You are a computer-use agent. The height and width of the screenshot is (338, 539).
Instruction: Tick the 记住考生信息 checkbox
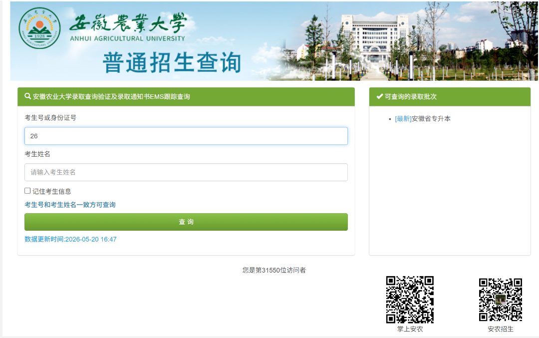27,191
